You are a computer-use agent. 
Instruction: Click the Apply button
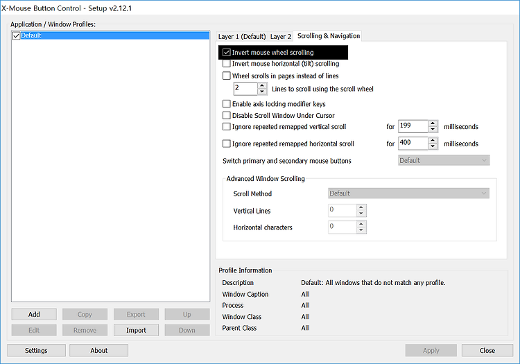431,350
